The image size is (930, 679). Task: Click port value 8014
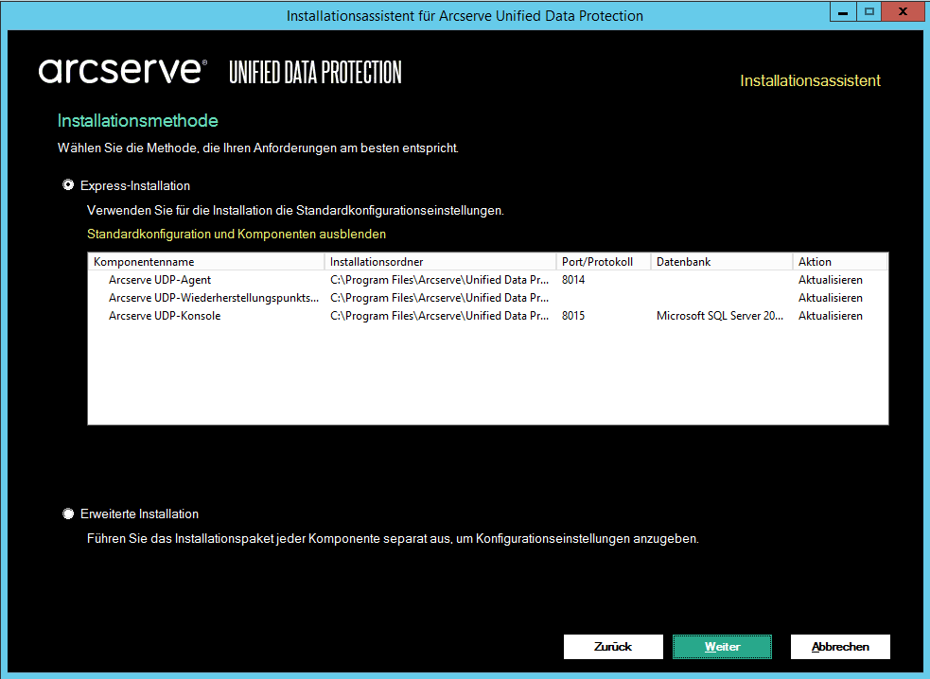pyautogui.click(x=573, y=280)
